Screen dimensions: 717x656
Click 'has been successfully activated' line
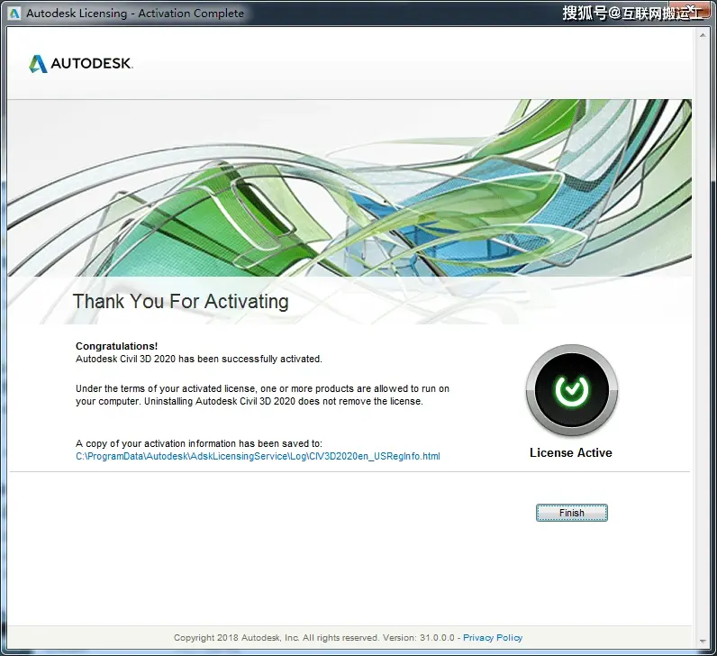coord(199,360)
